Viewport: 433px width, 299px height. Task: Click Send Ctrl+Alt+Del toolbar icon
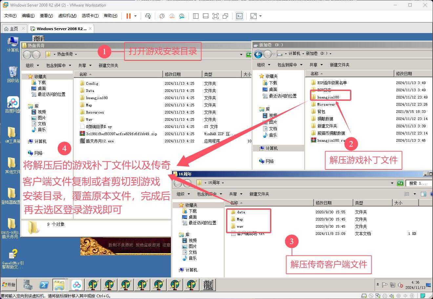(148, 16)
